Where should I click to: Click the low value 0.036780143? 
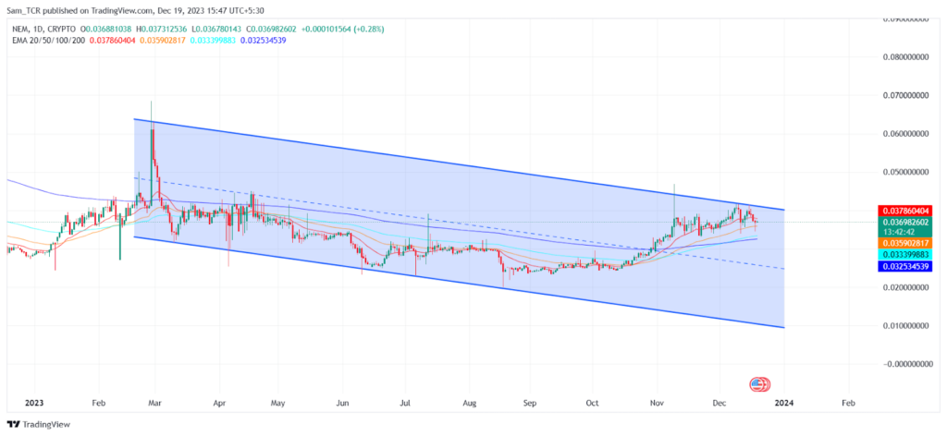click(216, 29)
